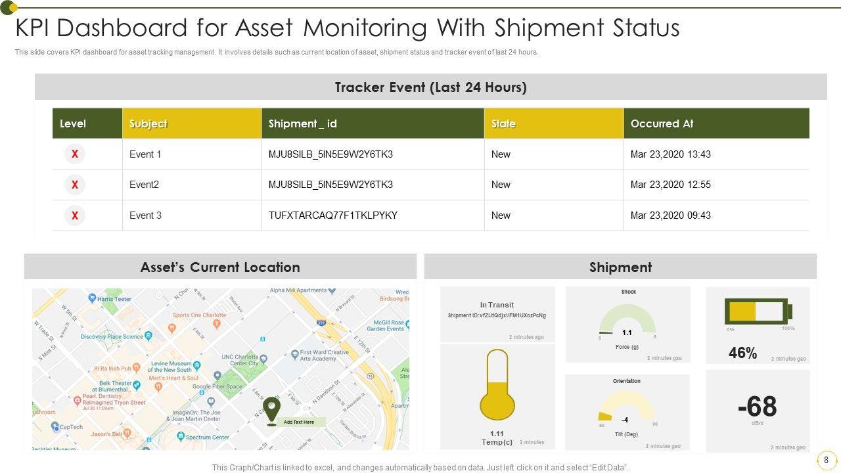Image resolution: width=841 pixels, height=473 pixels.
Task: Click the -68 dBm signal strength tile
Action: click(x=757, y=408)
